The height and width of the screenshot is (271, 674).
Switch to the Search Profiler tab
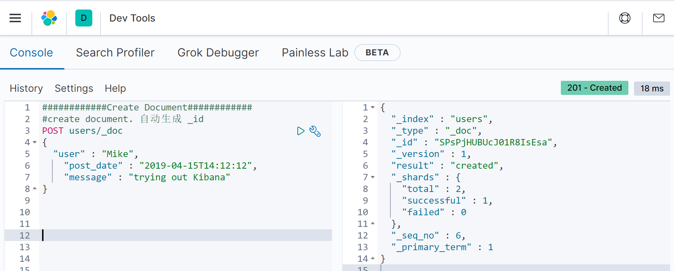click(x=115, y=53)
